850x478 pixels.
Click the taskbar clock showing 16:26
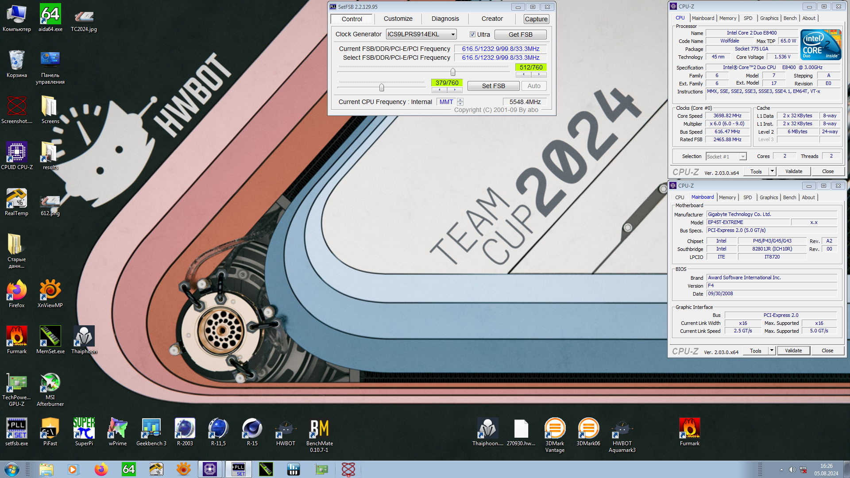pyautogui.click(x=826, y=470)
